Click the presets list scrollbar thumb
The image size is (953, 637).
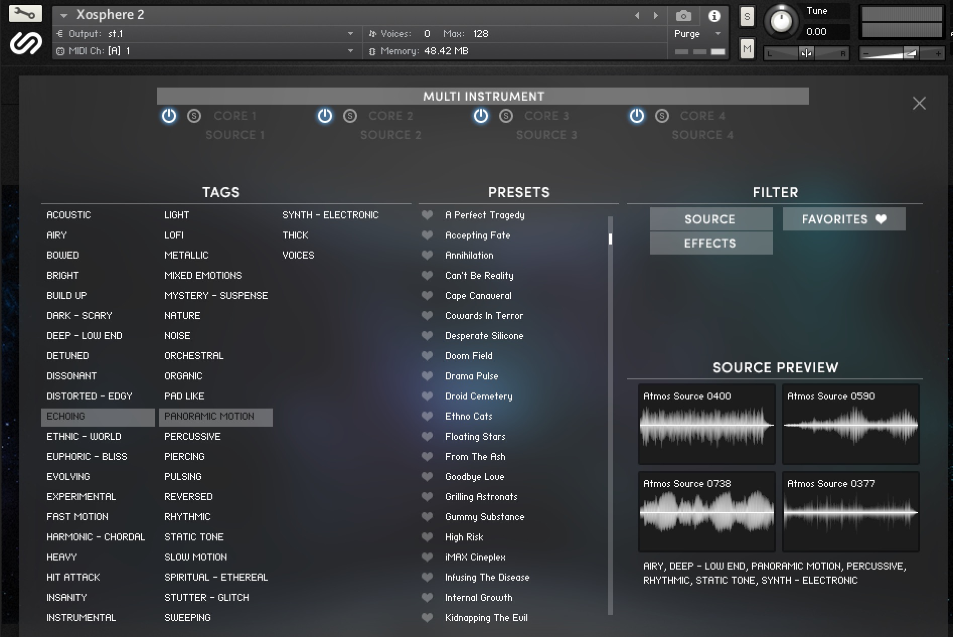[610, 239]
